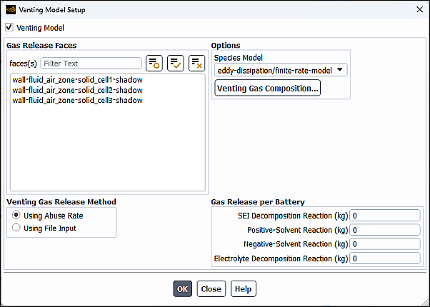Edit Electrolyte Decomposition Reaction mass field
This screenshot has width=430, height=307.
point(385,258)
